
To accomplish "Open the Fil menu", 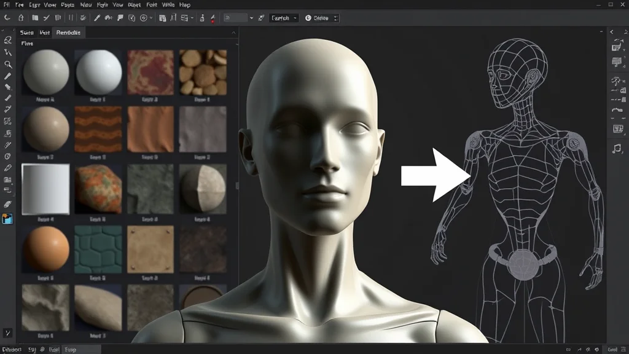I will (6, 5).
